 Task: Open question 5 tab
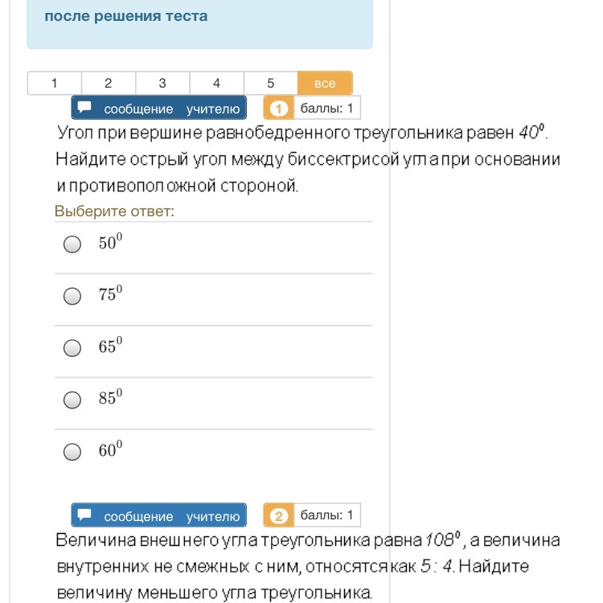pos(271,83)
